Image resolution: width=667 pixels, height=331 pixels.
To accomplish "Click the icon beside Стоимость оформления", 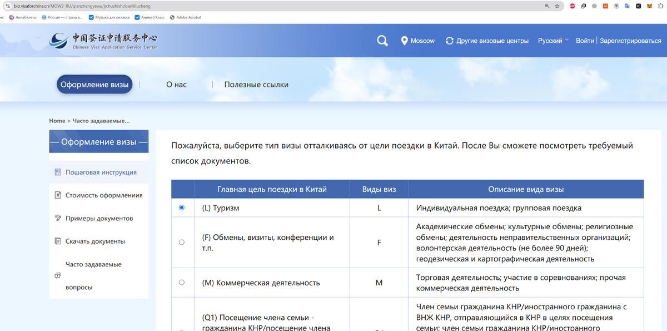I will tap(58, 195).
